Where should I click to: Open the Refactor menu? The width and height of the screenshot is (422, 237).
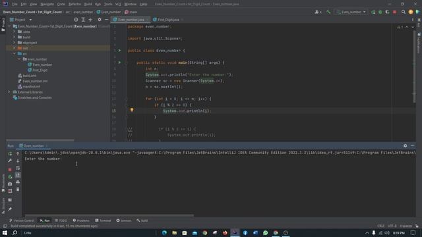click(x=75, y=4)
